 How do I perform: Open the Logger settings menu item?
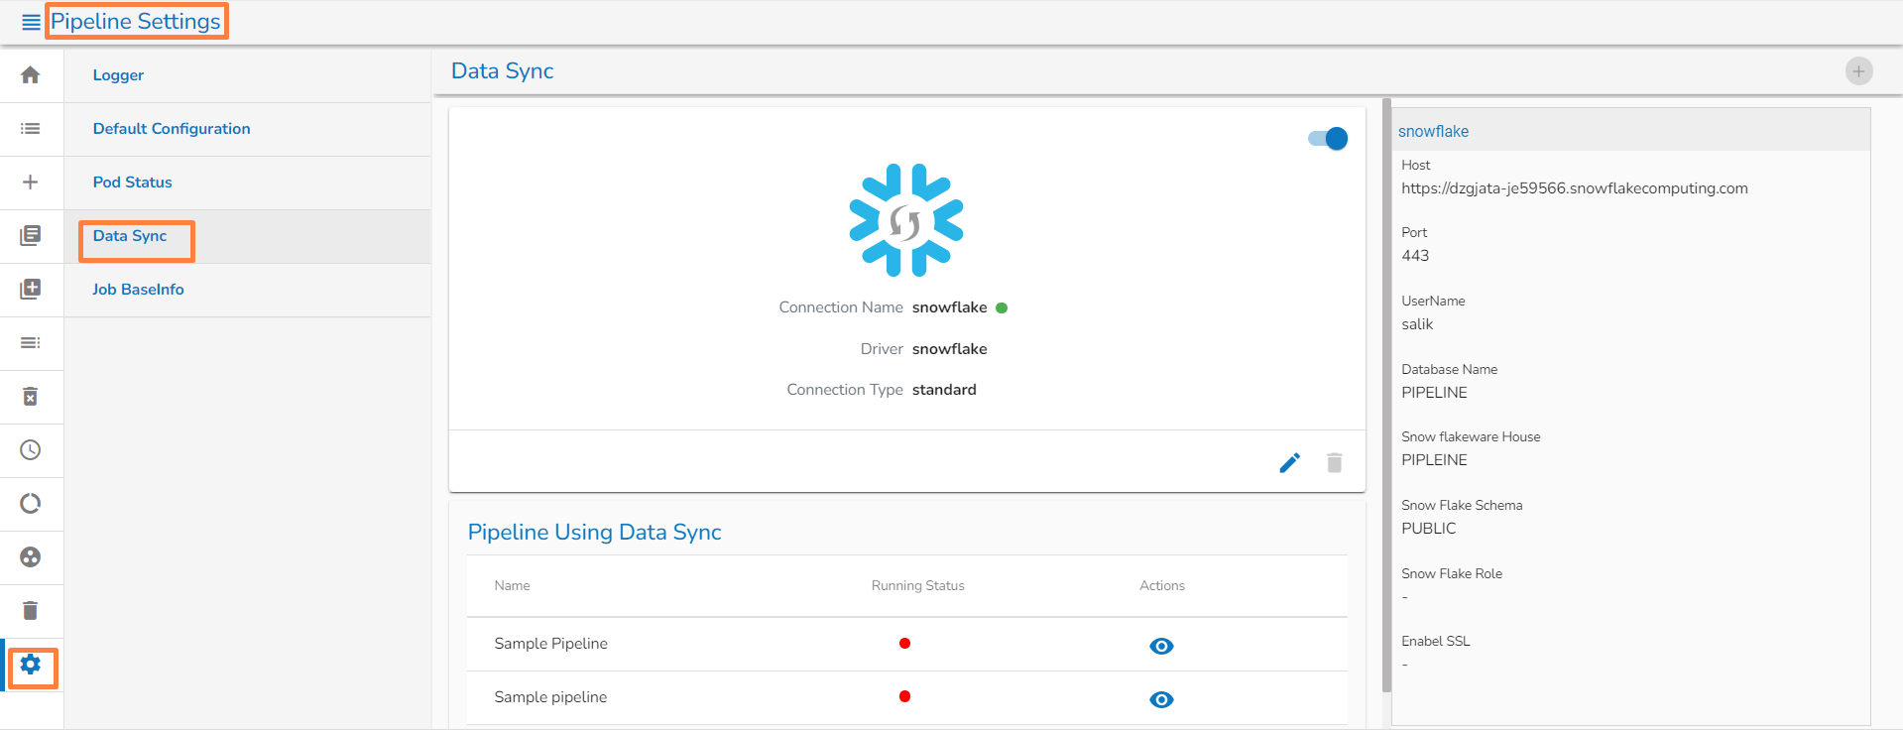pyautogui.click(x=118, y=75)
